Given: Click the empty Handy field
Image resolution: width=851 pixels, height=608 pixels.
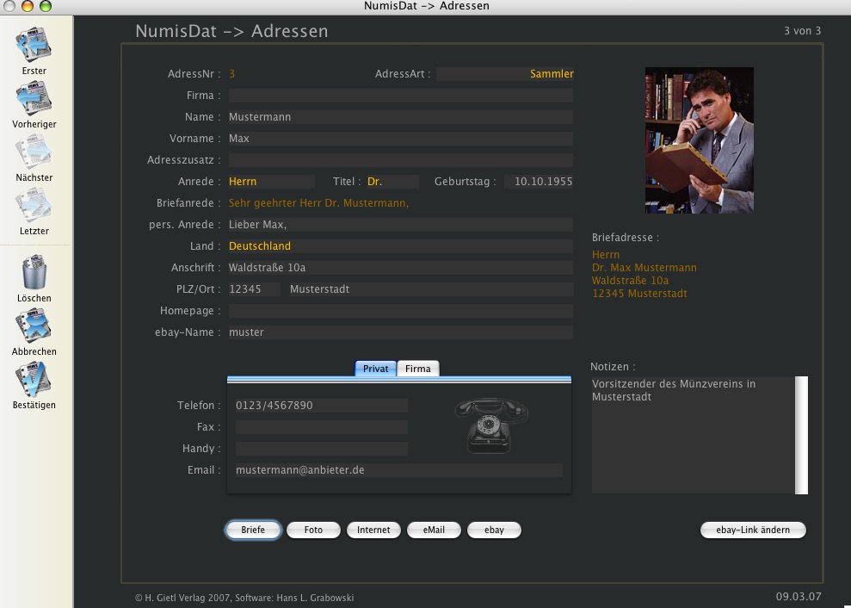Looking at the screenshot, I should [x=321, y=449].
